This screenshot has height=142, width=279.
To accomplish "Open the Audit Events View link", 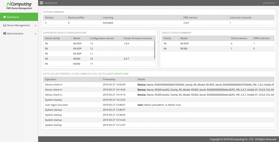I will tap(117, 74).
